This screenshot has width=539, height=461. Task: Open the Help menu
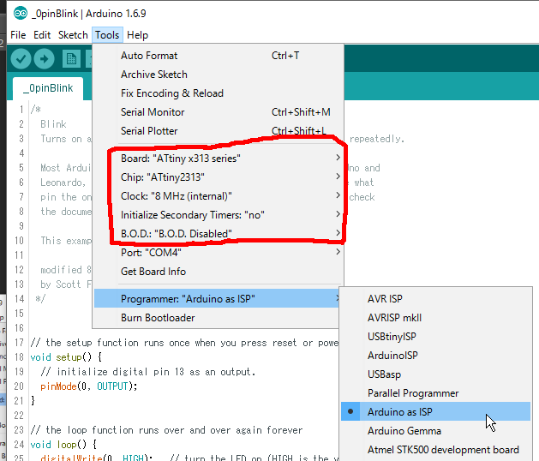tap(137, 35)
